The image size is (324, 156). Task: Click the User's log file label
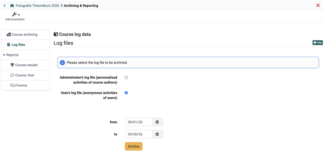point(89,95)
